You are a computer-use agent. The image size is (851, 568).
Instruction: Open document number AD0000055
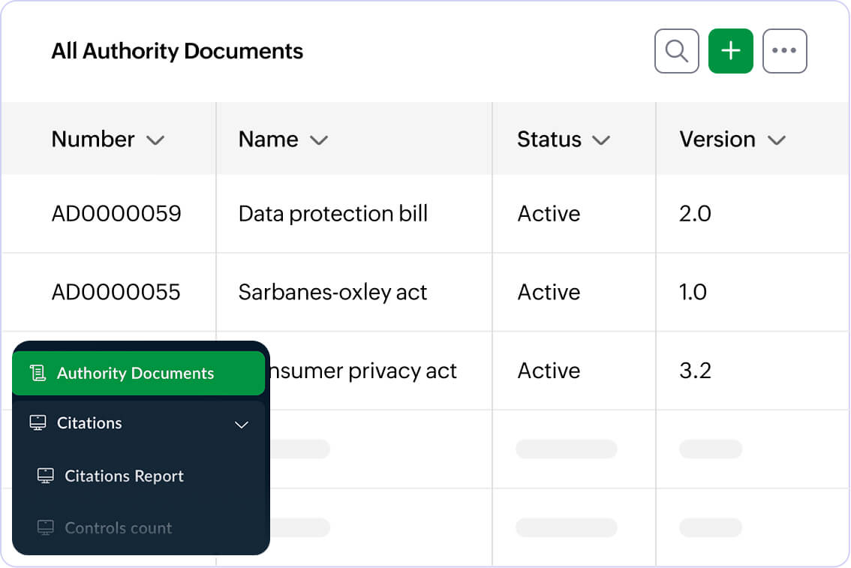(116, 292)
